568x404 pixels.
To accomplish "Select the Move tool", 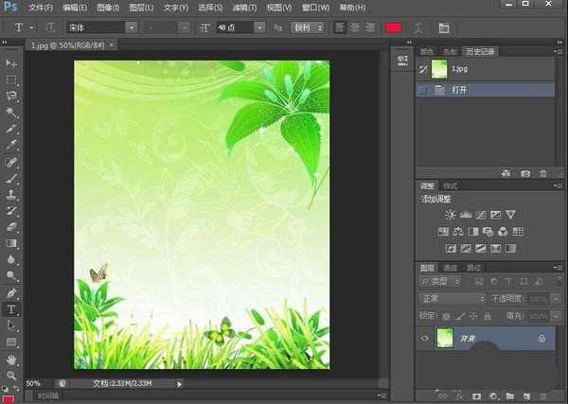I will (x=11, y=62).
